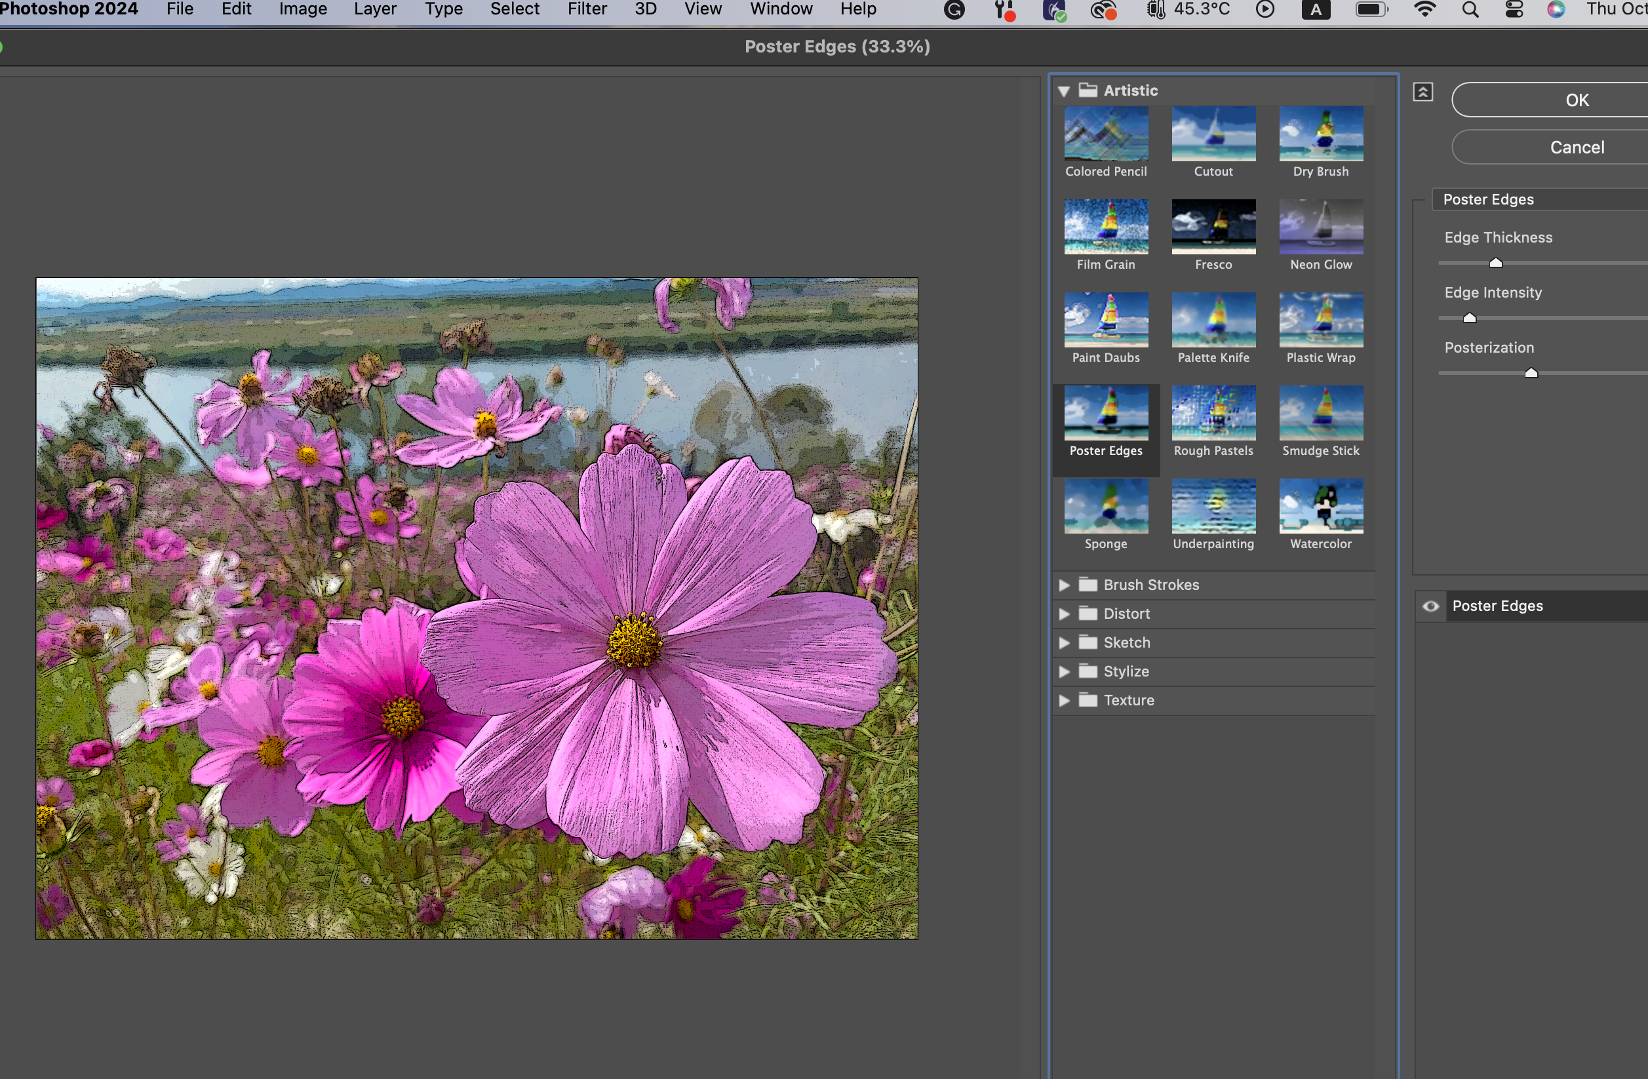The width and height of the screenshot is (1648, 1079).
Task: Choose the Cutout filter thumbnail
Action: pos(1213,134)
